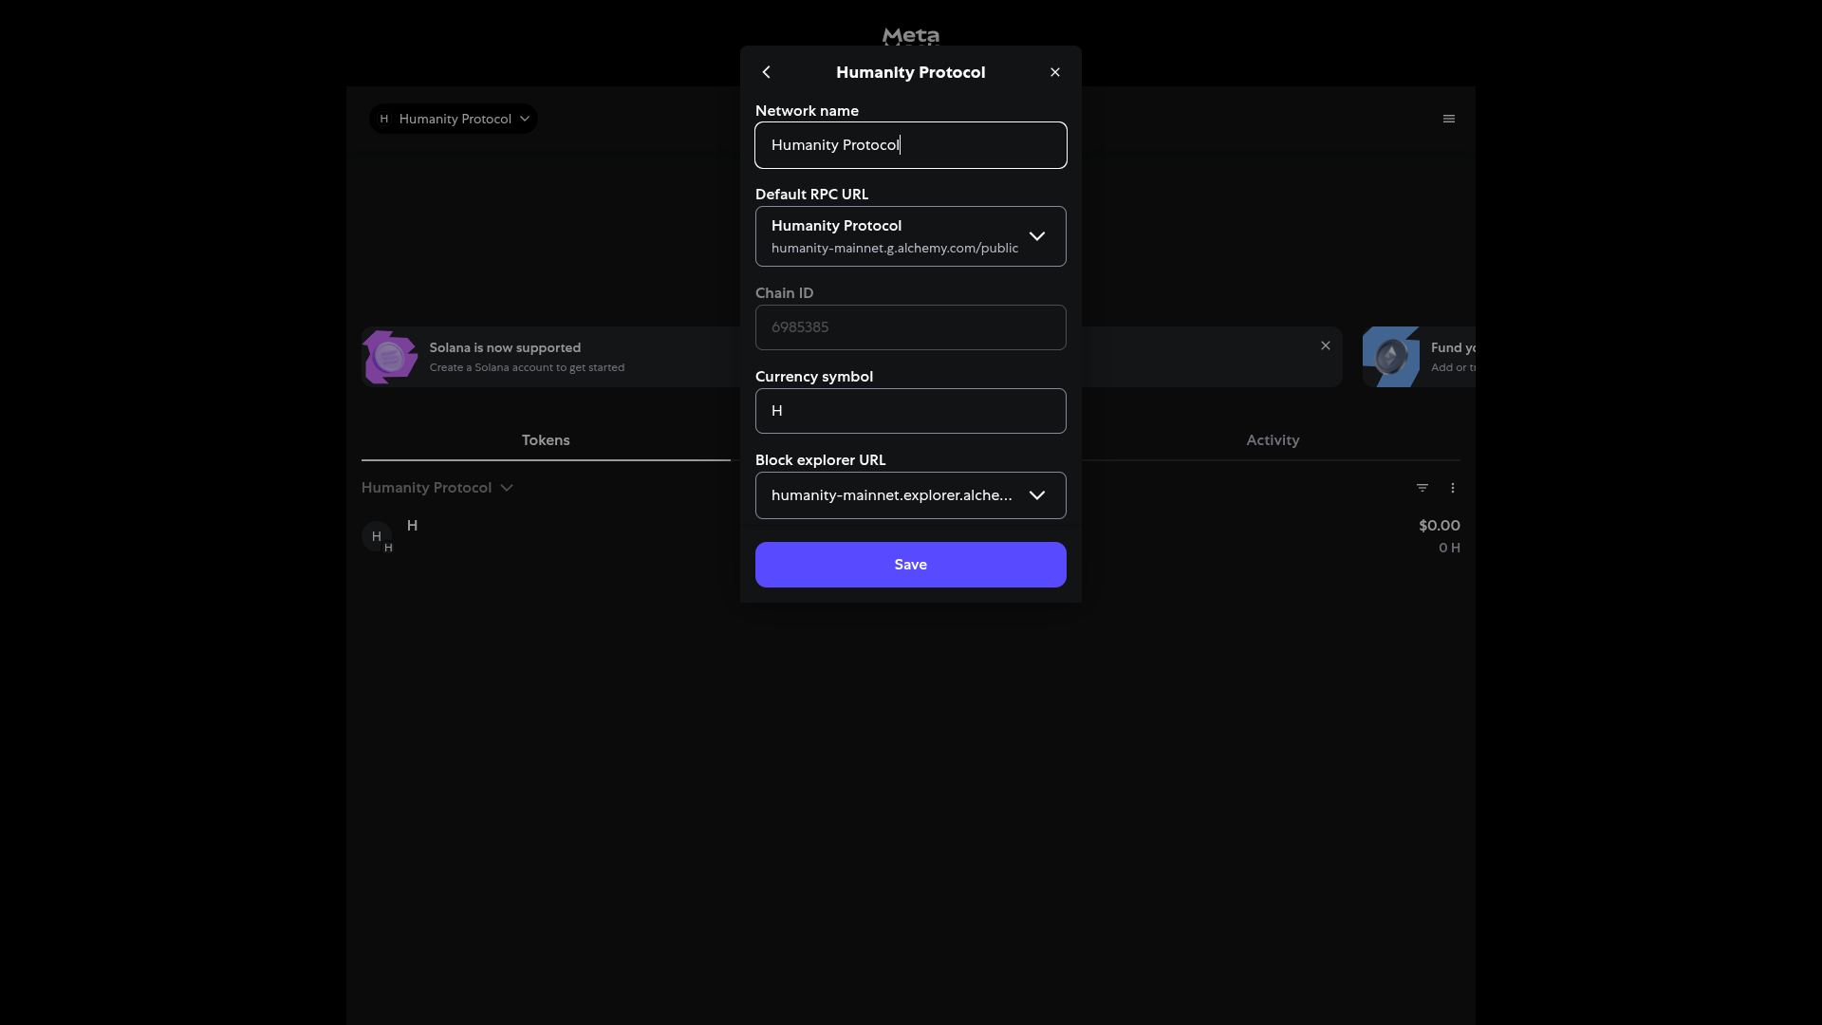This screenshot has width=1822, height=1025.
Task: Edit the Currency symbol field
Action: pyautogui.click(x=910, y=410)
